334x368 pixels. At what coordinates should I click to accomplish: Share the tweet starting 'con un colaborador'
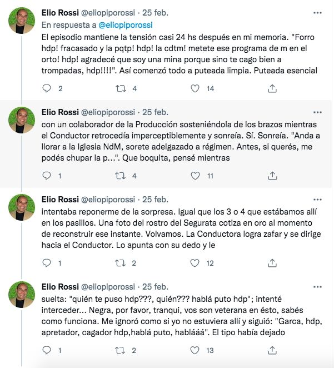pos(272,176)
